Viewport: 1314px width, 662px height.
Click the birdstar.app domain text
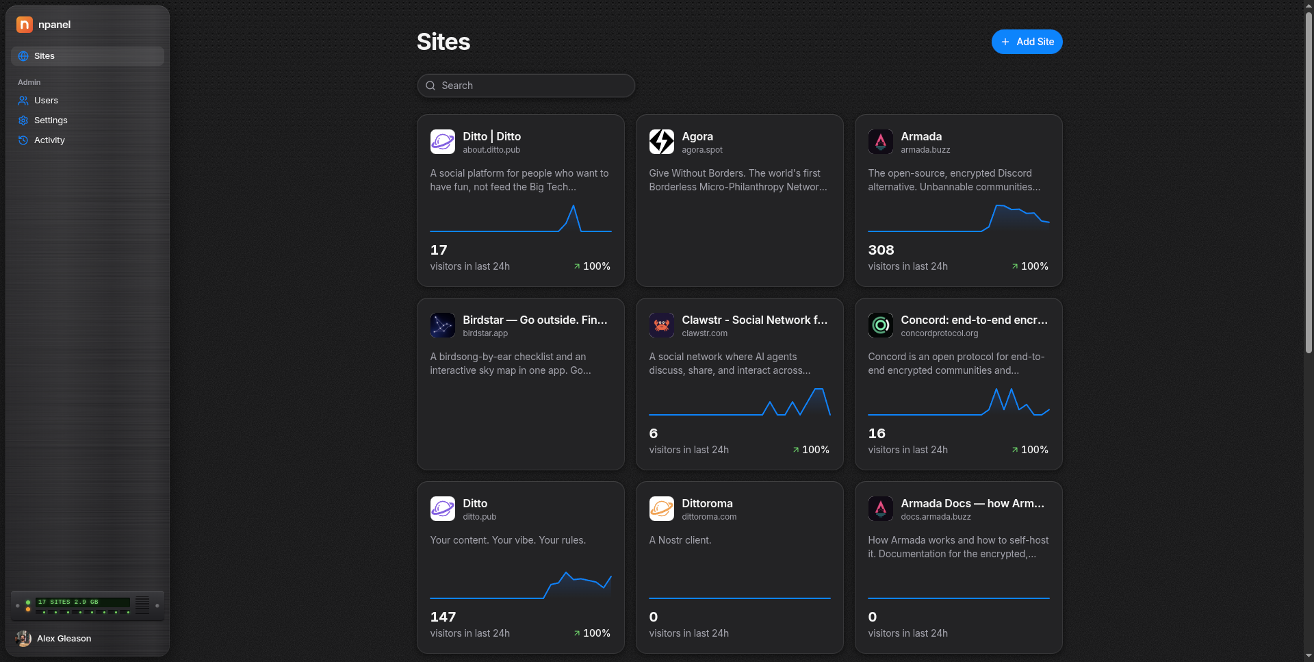485,333
